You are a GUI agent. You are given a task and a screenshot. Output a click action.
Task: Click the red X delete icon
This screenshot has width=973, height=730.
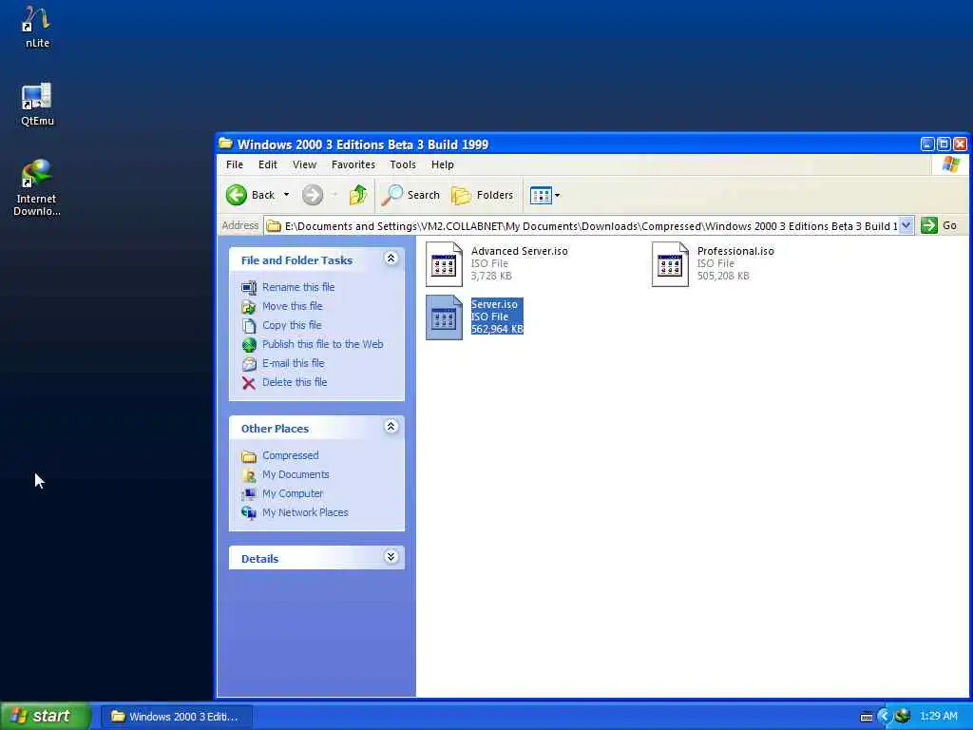(x=249, y=383)
